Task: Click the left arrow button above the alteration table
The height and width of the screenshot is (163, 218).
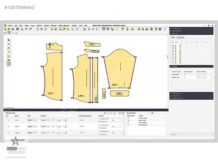Action: pyautogui.click(x=104, y=113)
